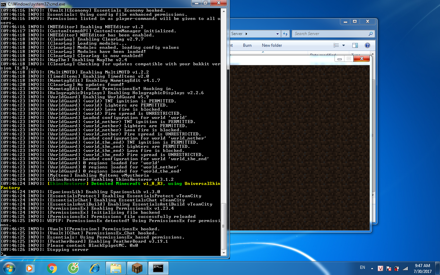Close the Explorer Server window
The image size is (440, 275).
pyautogui.click(x=367, y=21)
